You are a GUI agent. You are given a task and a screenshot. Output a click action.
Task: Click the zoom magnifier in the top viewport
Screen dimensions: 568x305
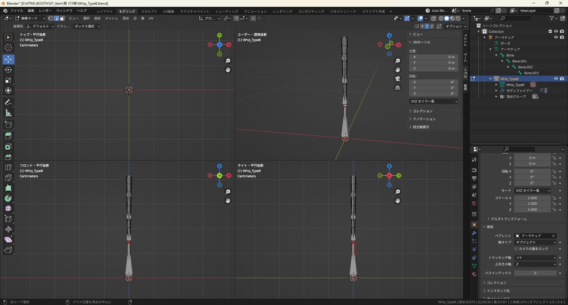[x=228, y=61]
